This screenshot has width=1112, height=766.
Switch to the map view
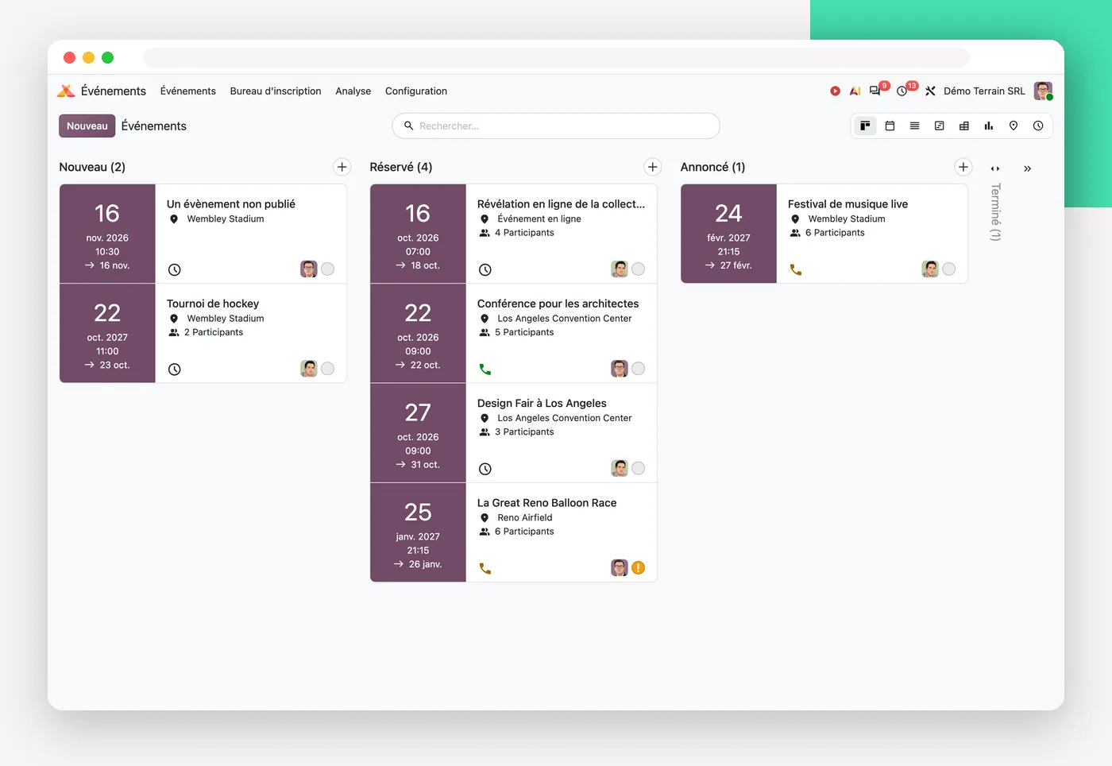click(1013, 126)
